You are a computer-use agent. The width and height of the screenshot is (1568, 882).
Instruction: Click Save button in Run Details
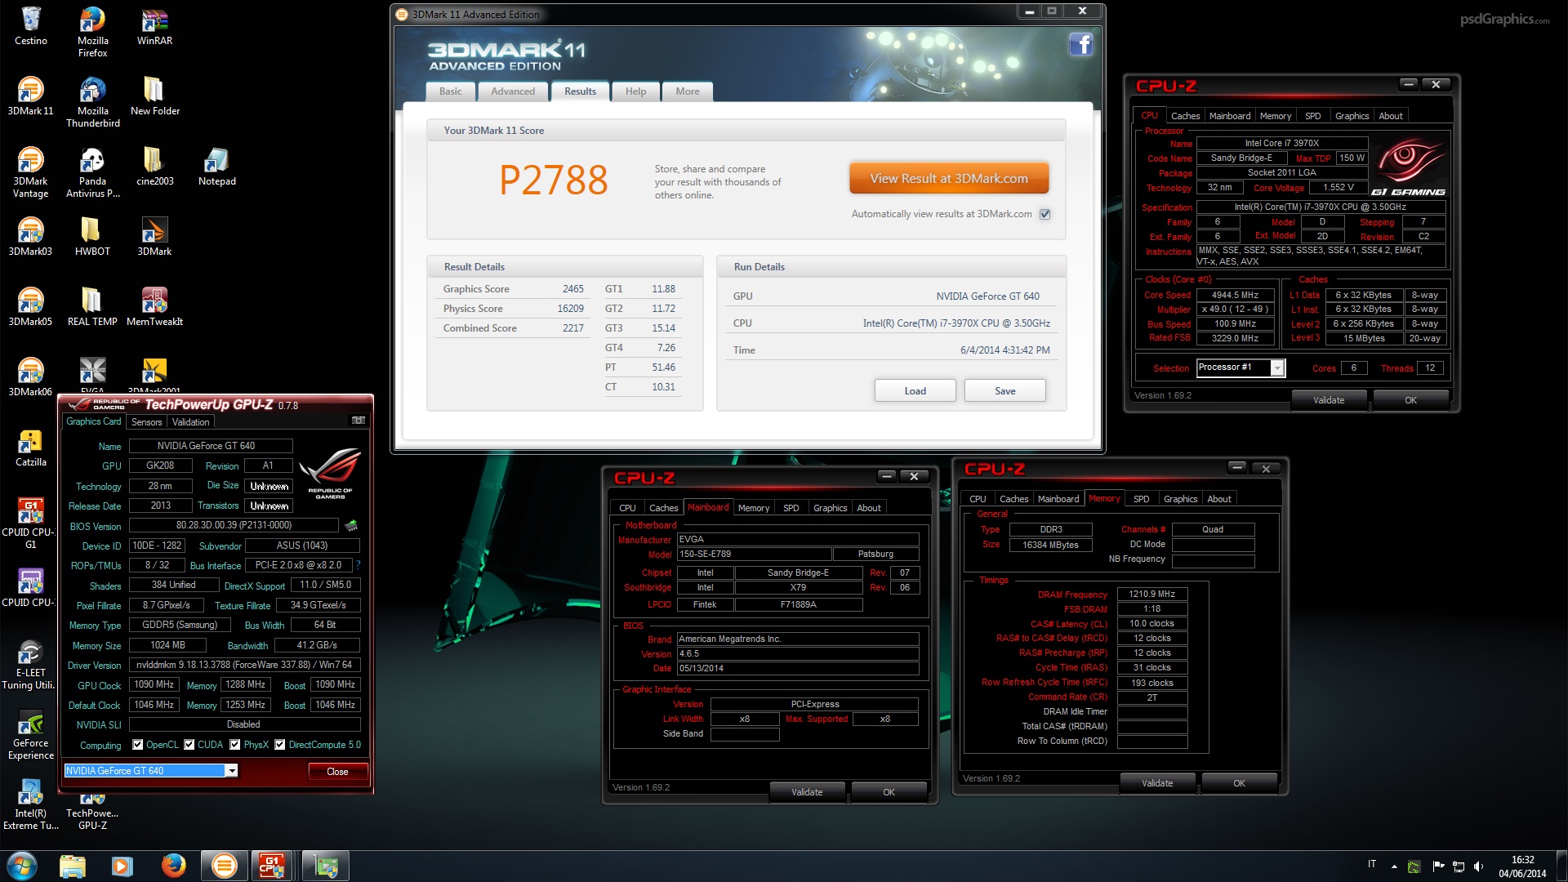1005,391
